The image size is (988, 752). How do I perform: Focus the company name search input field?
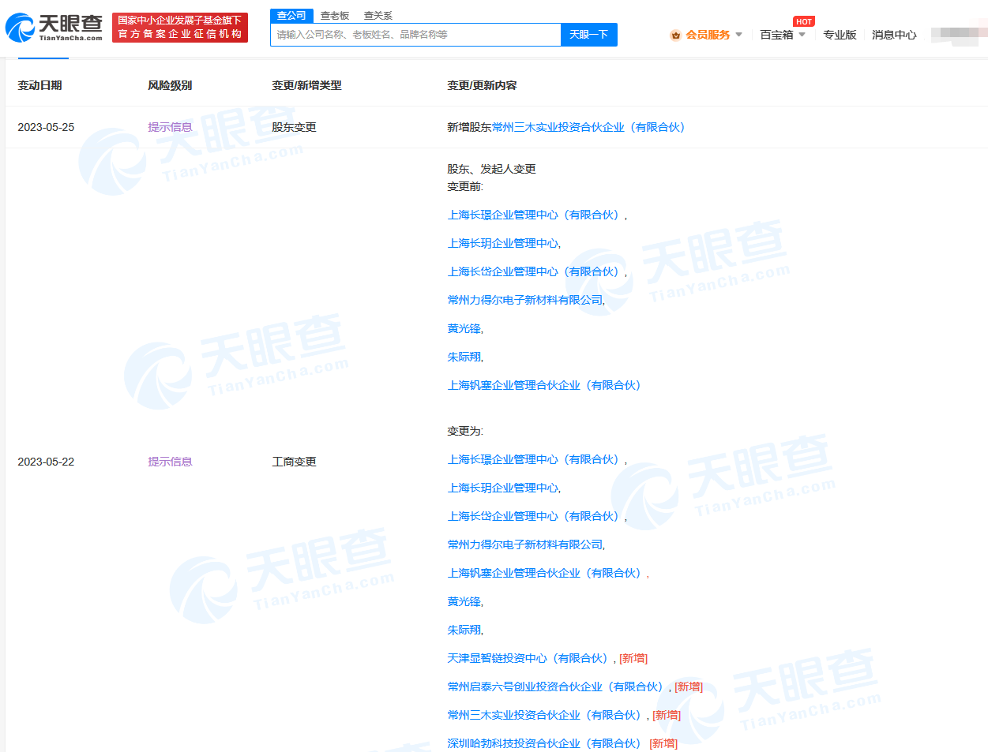(415, 35)
